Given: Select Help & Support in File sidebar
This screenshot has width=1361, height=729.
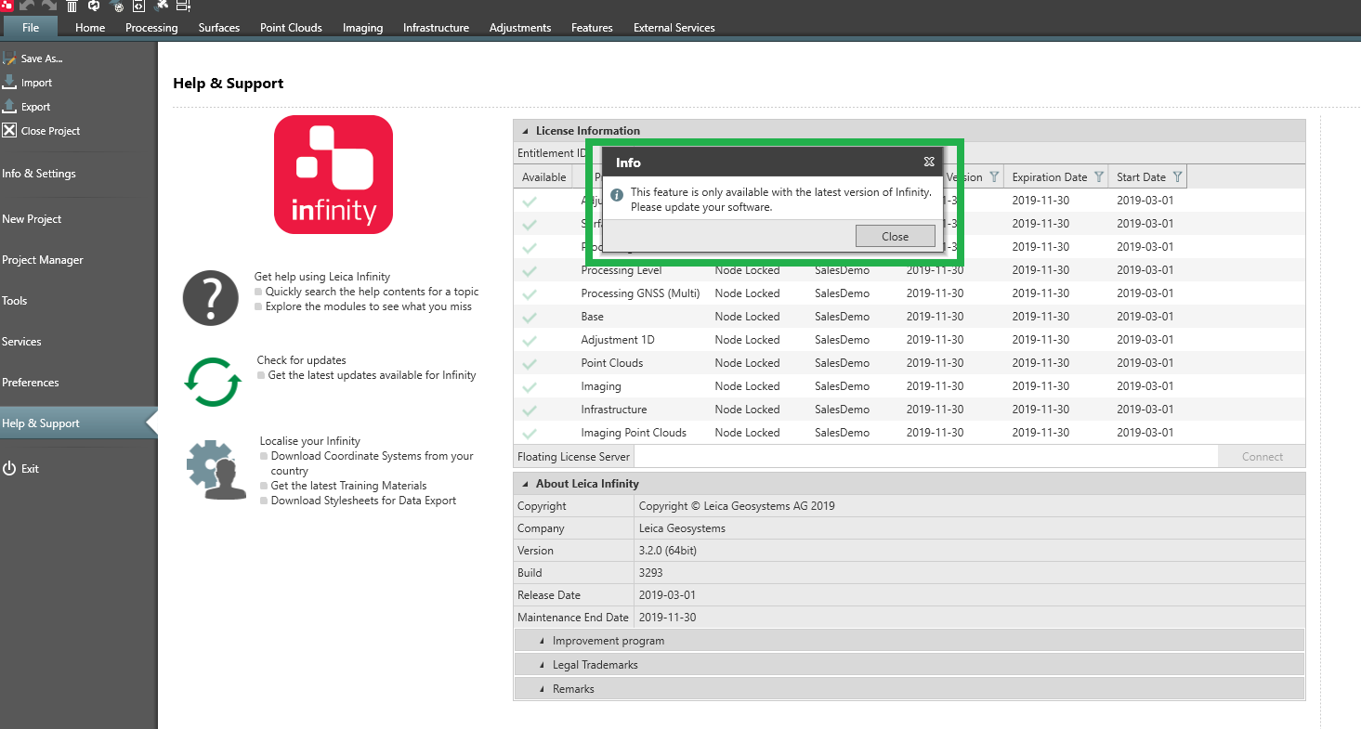Looking at the screenshot, I should 78,423.
